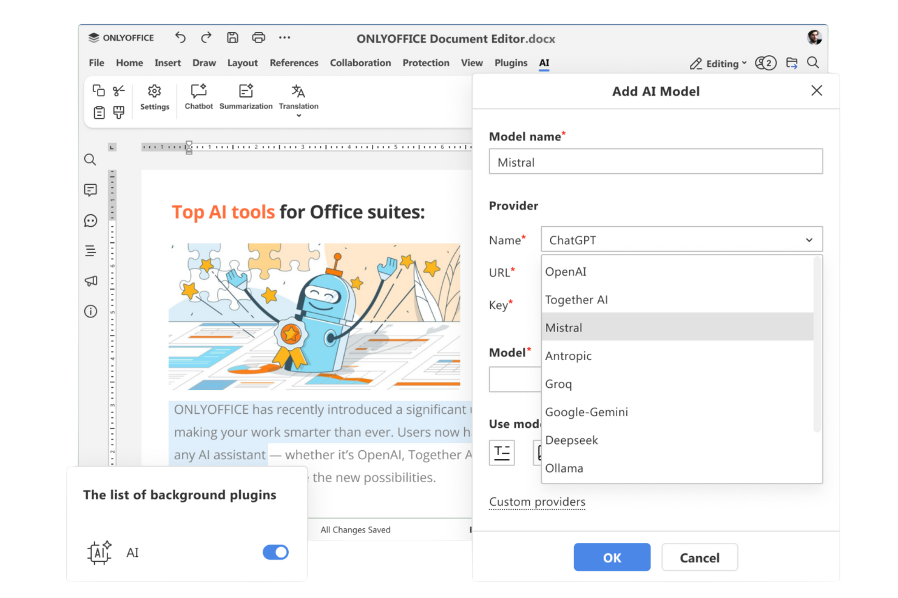This screenshot has height=598, width=898.
Task: Open the File menu
Action: pos(96,63)
